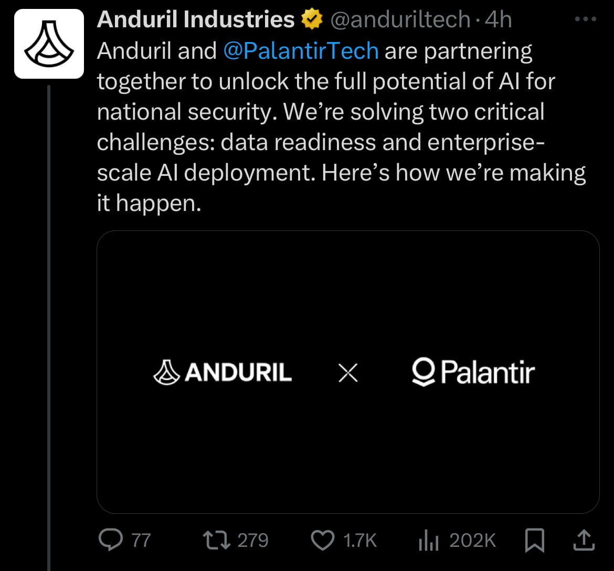Click the 202K views count
The width and height of the screenshot is (614, 571).
(x=473, y=541)
